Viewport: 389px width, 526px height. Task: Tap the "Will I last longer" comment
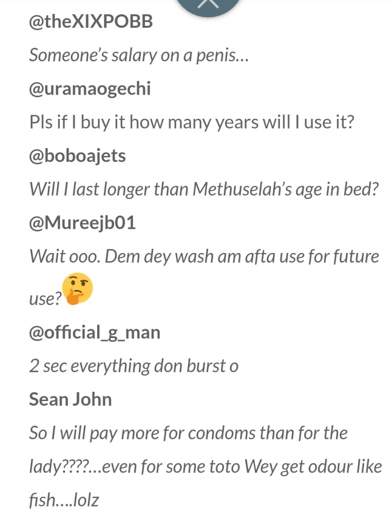204,189
